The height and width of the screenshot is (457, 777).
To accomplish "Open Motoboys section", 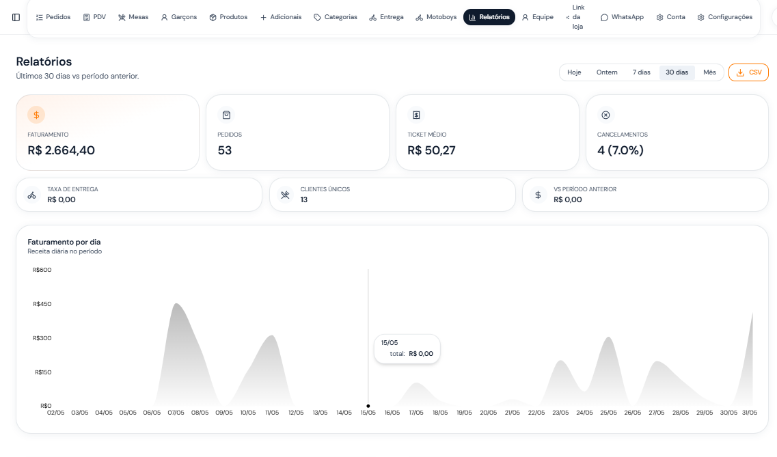I will tap(436, 17).
